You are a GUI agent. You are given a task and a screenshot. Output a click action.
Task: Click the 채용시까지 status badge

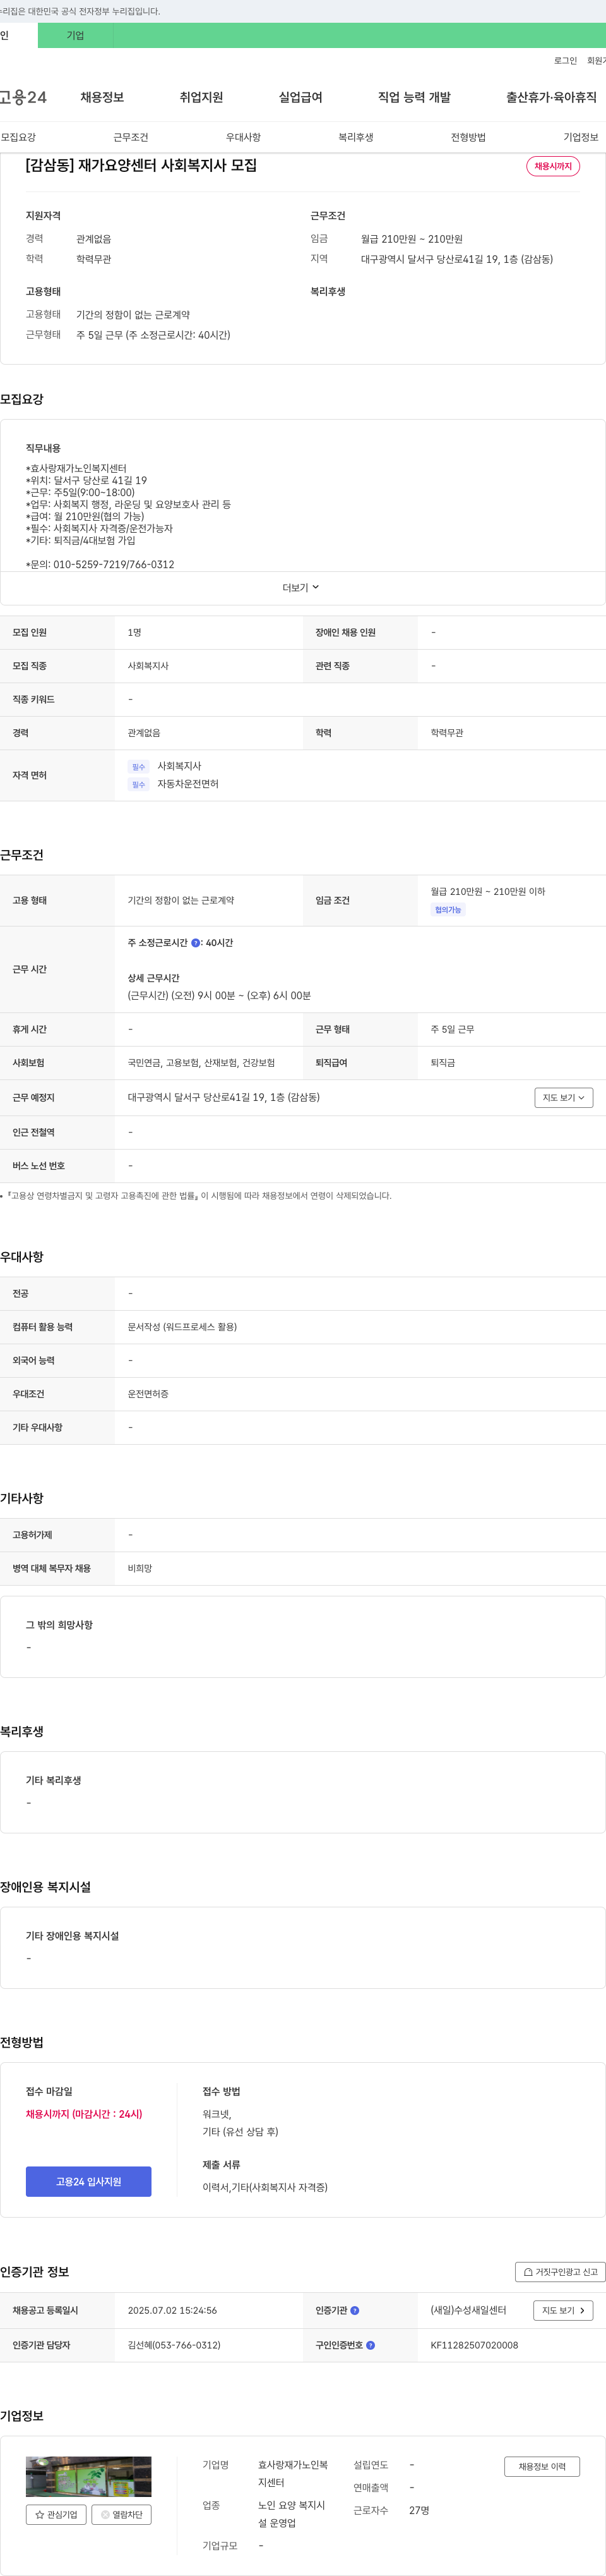(x=553, y=166)
